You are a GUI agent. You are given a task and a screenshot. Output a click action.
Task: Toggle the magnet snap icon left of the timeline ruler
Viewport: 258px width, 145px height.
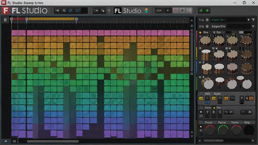coord(5,20)
